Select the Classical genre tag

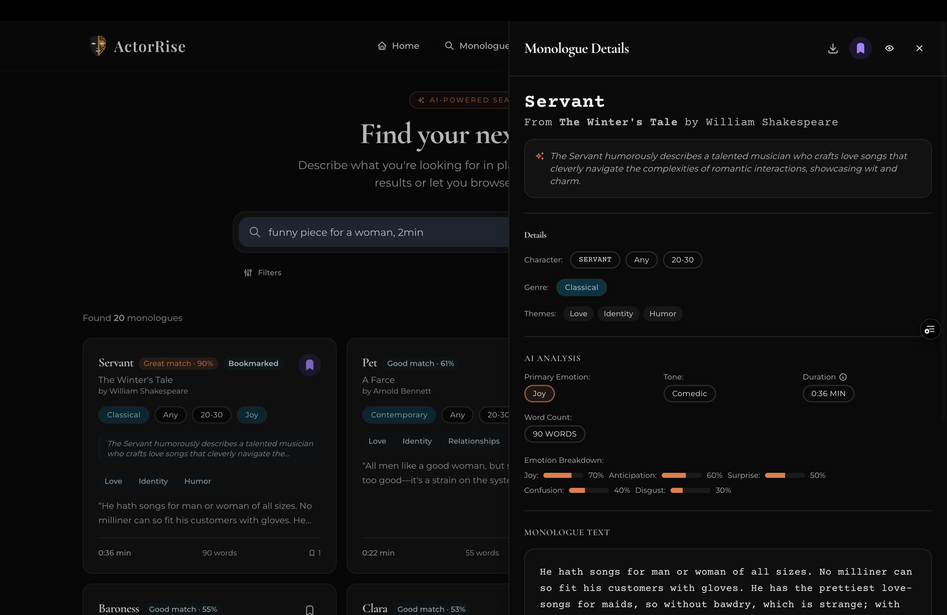[581, 287]
